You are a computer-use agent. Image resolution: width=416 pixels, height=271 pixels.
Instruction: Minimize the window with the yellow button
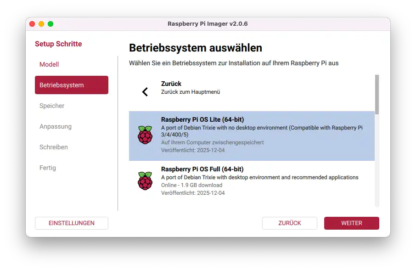tap(41, 24)
